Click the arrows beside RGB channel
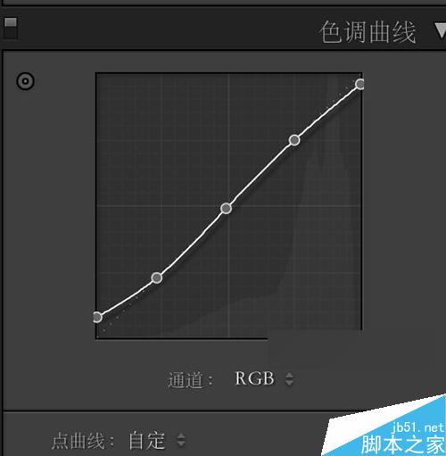The height and width of the screenshot is (456, 446). click(x=289, y=379)
